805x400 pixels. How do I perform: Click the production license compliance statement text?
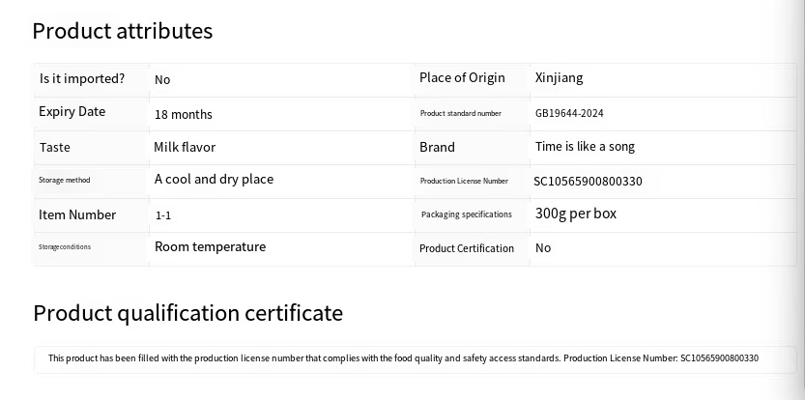403,358
